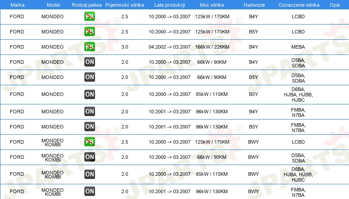Click 96kW / 130KM in the Kombi BWY row
Viewport: 349px width, 199px height.
coord(212,192)
